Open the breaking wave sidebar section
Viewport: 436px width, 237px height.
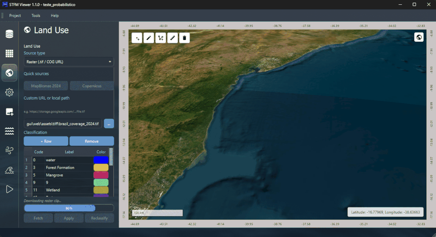pyautogui.click(x=10, y=170)
